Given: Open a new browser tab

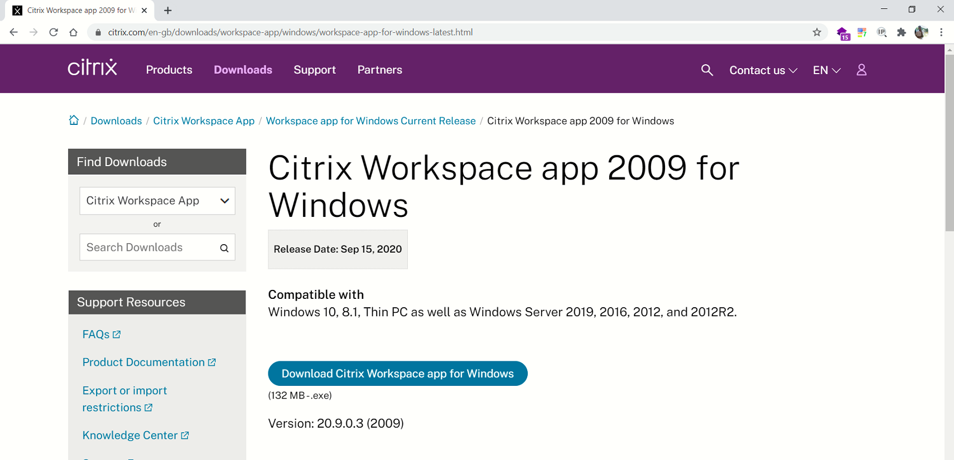Looking at the screenshot, I should click(x=168, y=10).
